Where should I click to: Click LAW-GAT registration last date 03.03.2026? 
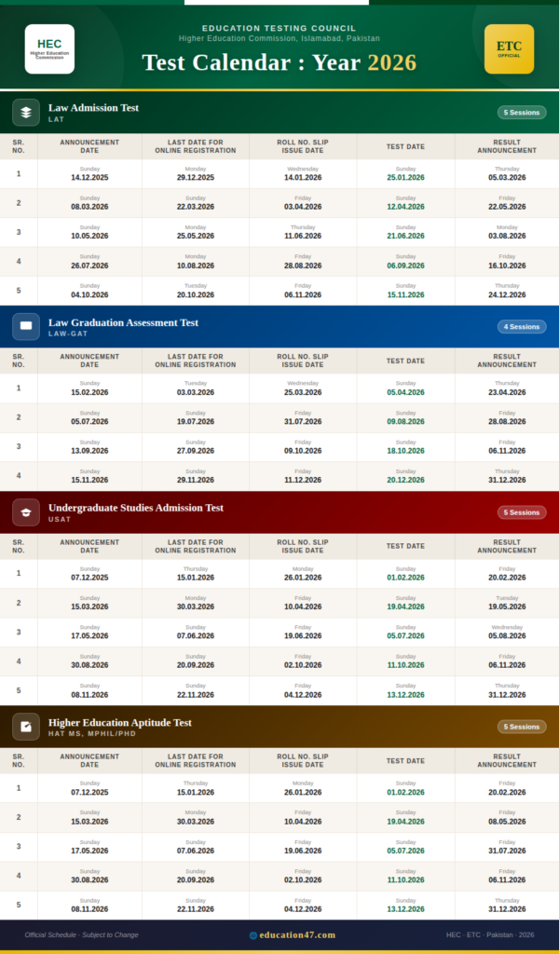coord(196,392)
